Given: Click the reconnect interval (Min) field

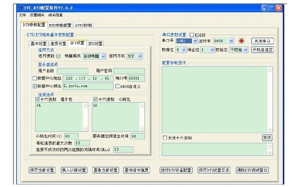Looking at the screenshot, I should click(124, 149).
